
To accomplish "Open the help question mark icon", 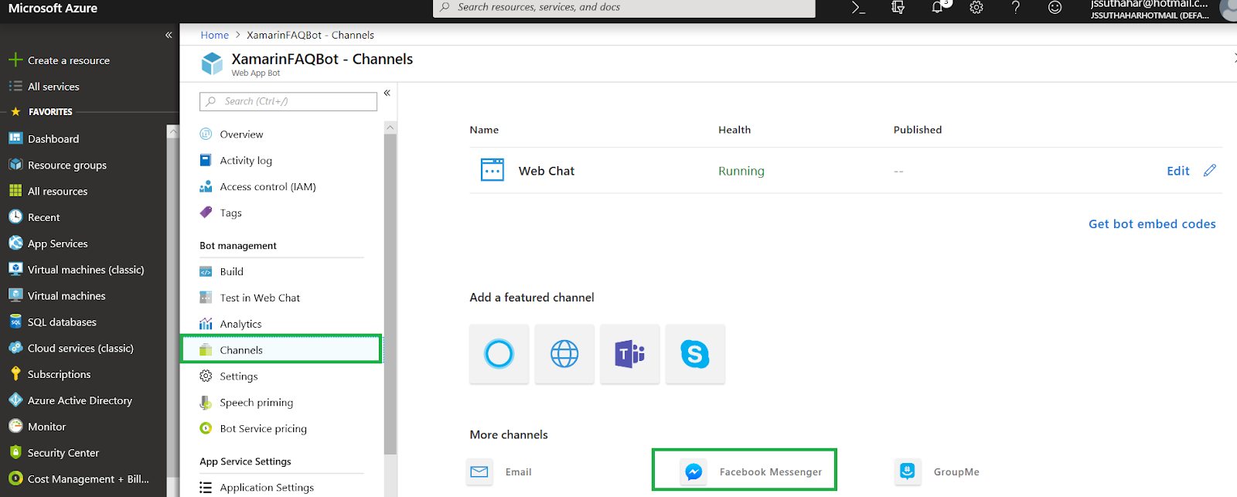I will [x=1016, y=8].
